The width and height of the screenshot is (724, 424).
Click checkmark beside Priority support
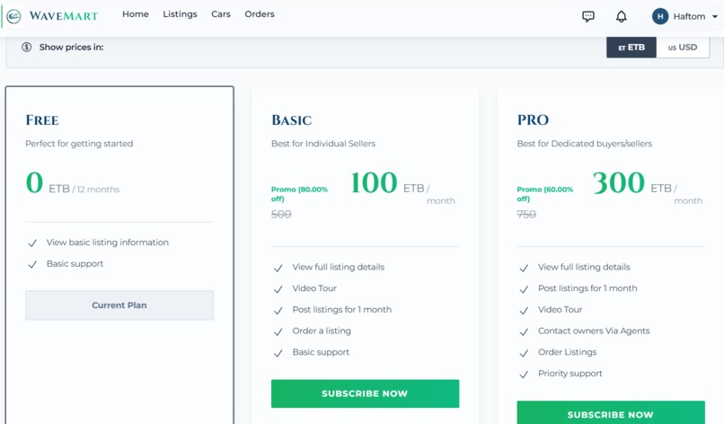coord(524,374)
